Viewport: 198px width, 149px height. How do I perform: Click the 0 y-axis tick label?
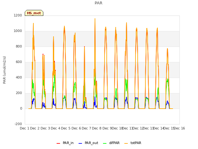pyautogui.click(x=21, y=108)
